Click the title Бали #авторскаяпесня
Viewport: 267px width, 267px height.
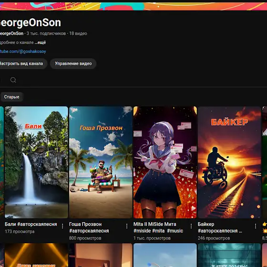[31, 224]
